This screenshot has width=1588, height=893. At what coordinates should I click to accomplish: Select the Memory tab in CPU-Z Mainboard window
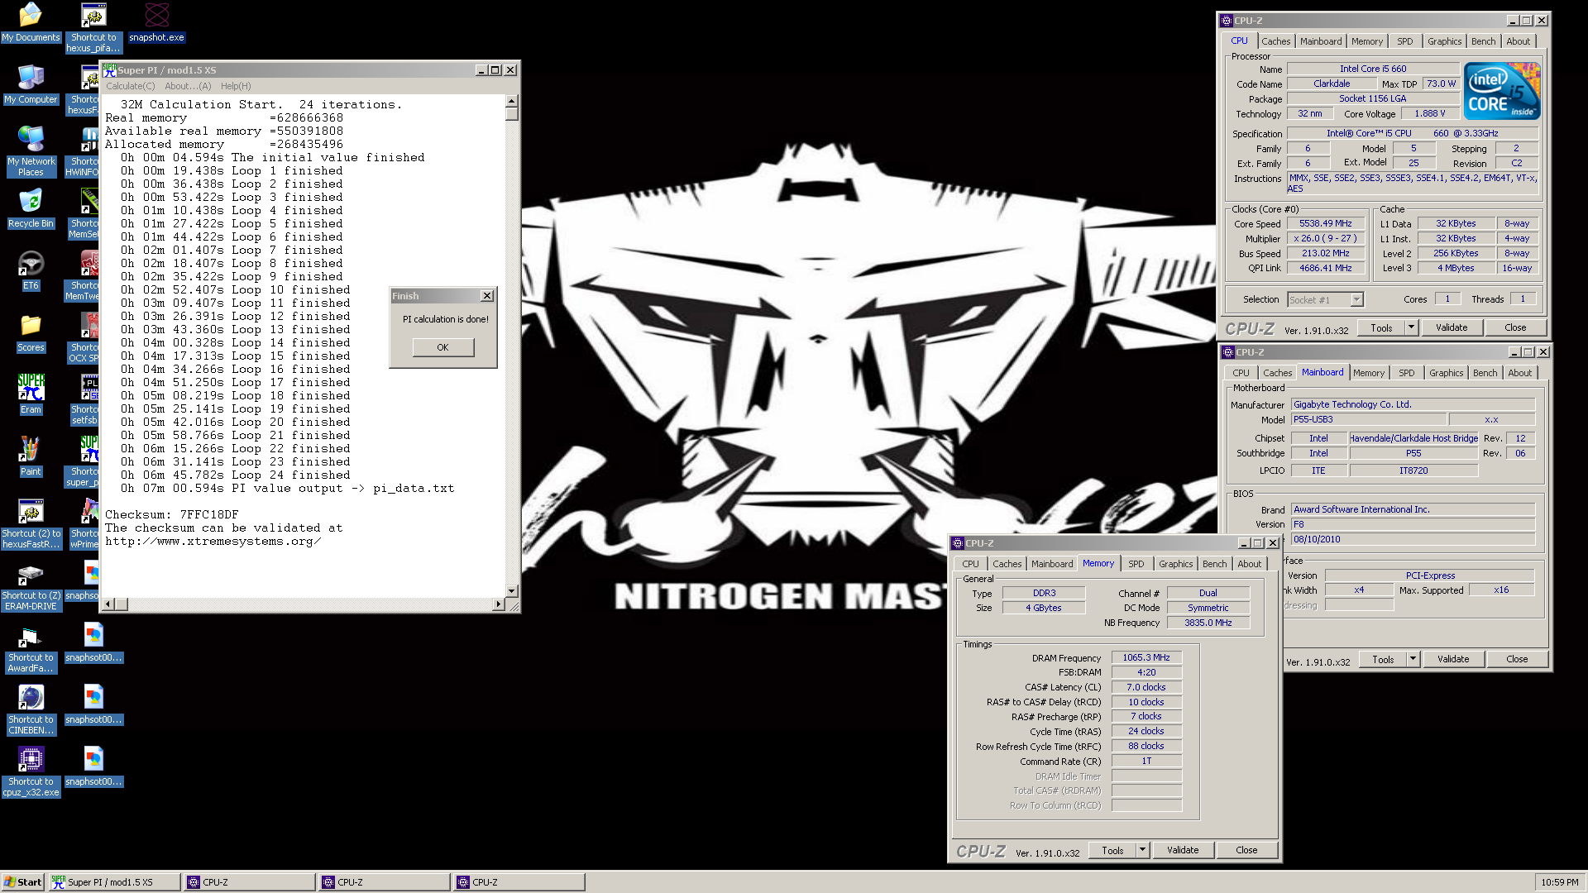[1368, 373]
